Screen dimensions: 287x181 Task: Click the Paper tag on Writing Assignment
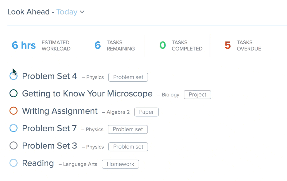click(x=146, y=112)
